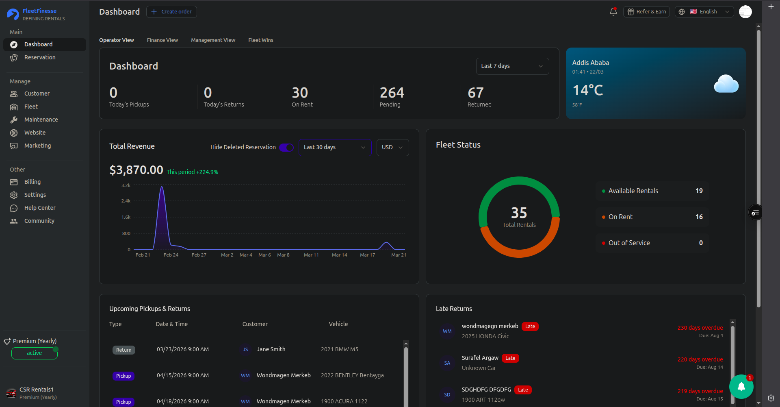
Task: Click the Create order button
Action: click(x=171, y=12)
